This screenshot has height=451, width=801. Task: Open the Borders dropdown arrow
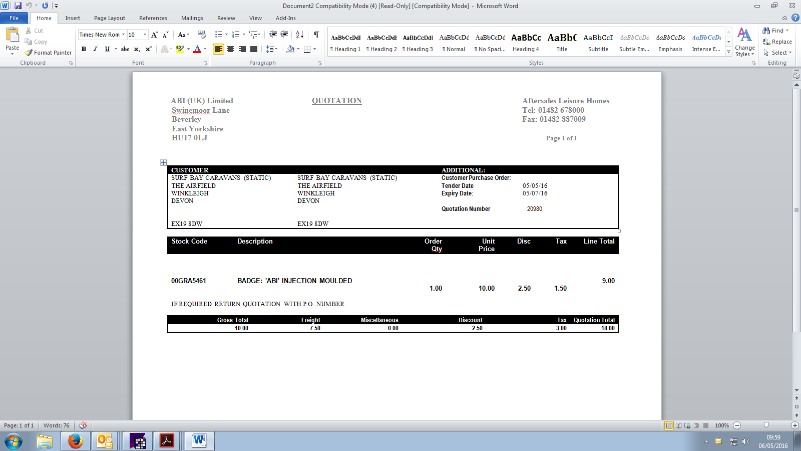click(x=314, y=49)
